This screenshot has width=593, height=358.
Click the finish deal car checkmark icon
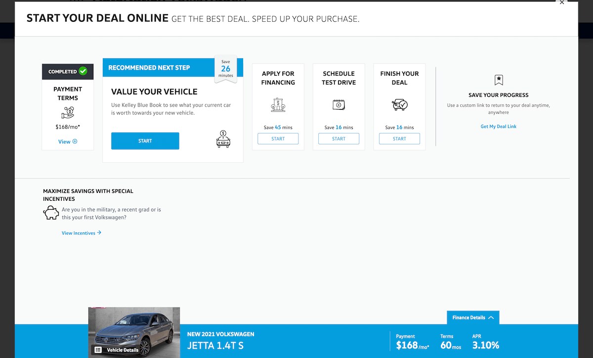399,104
